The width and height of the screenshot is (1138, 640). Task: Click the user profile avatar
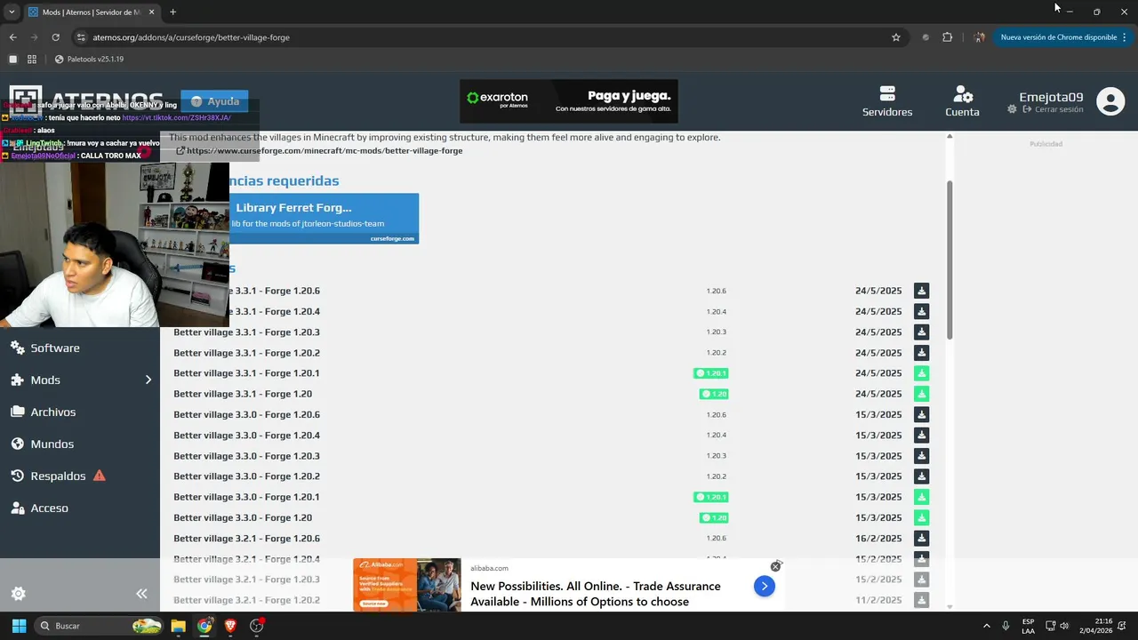[1110, 101]
